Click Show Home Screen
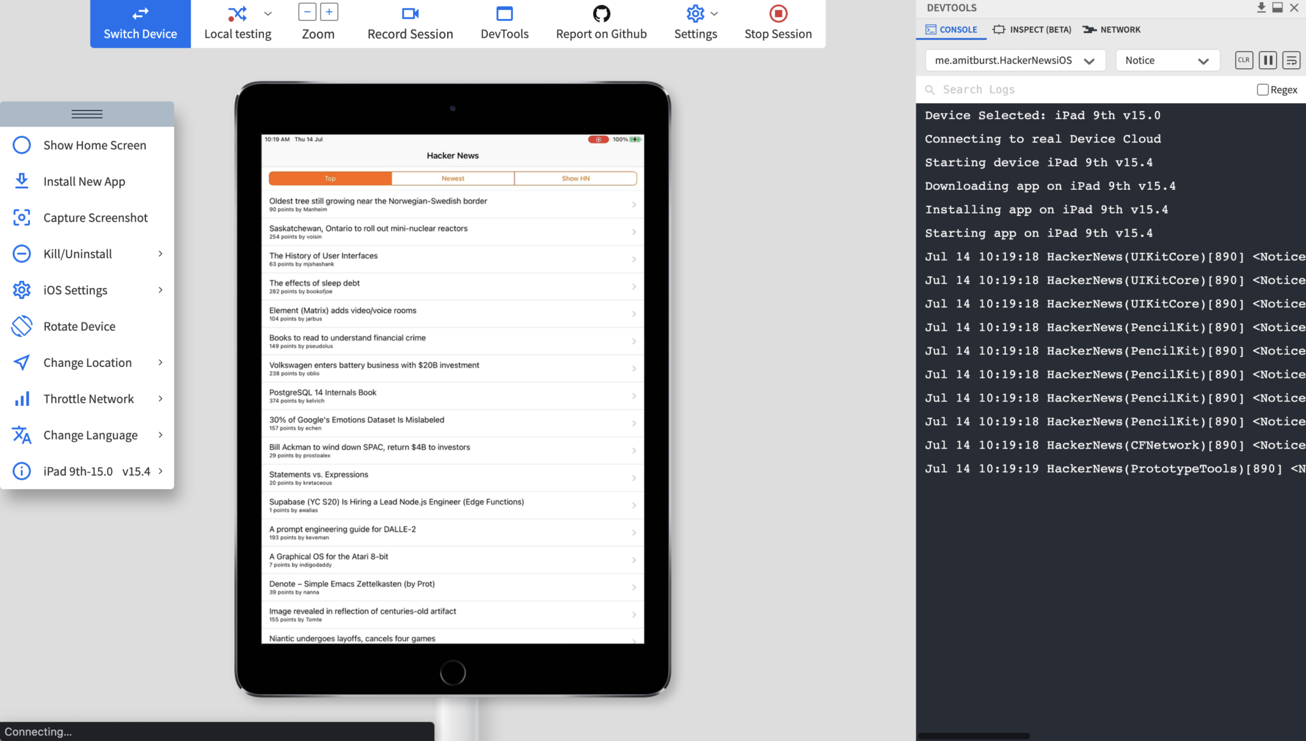Image resolution: width=1306 pixels, height=741 pixels. pos(94,145)
